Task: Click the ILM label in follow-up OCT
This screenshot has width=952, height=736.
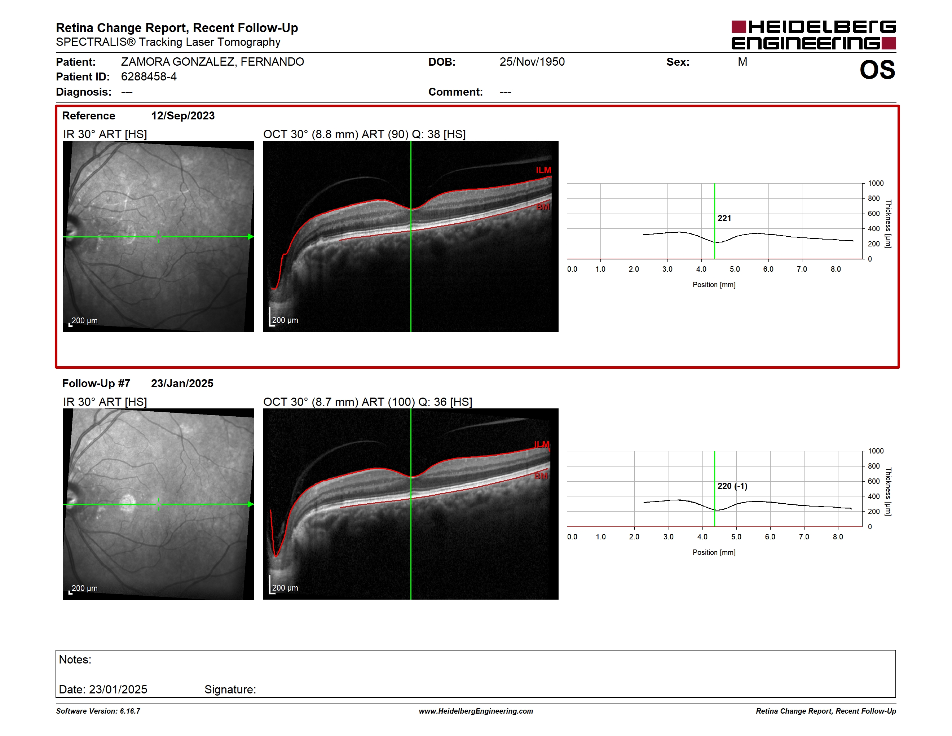Action: (x=542, y=445)
